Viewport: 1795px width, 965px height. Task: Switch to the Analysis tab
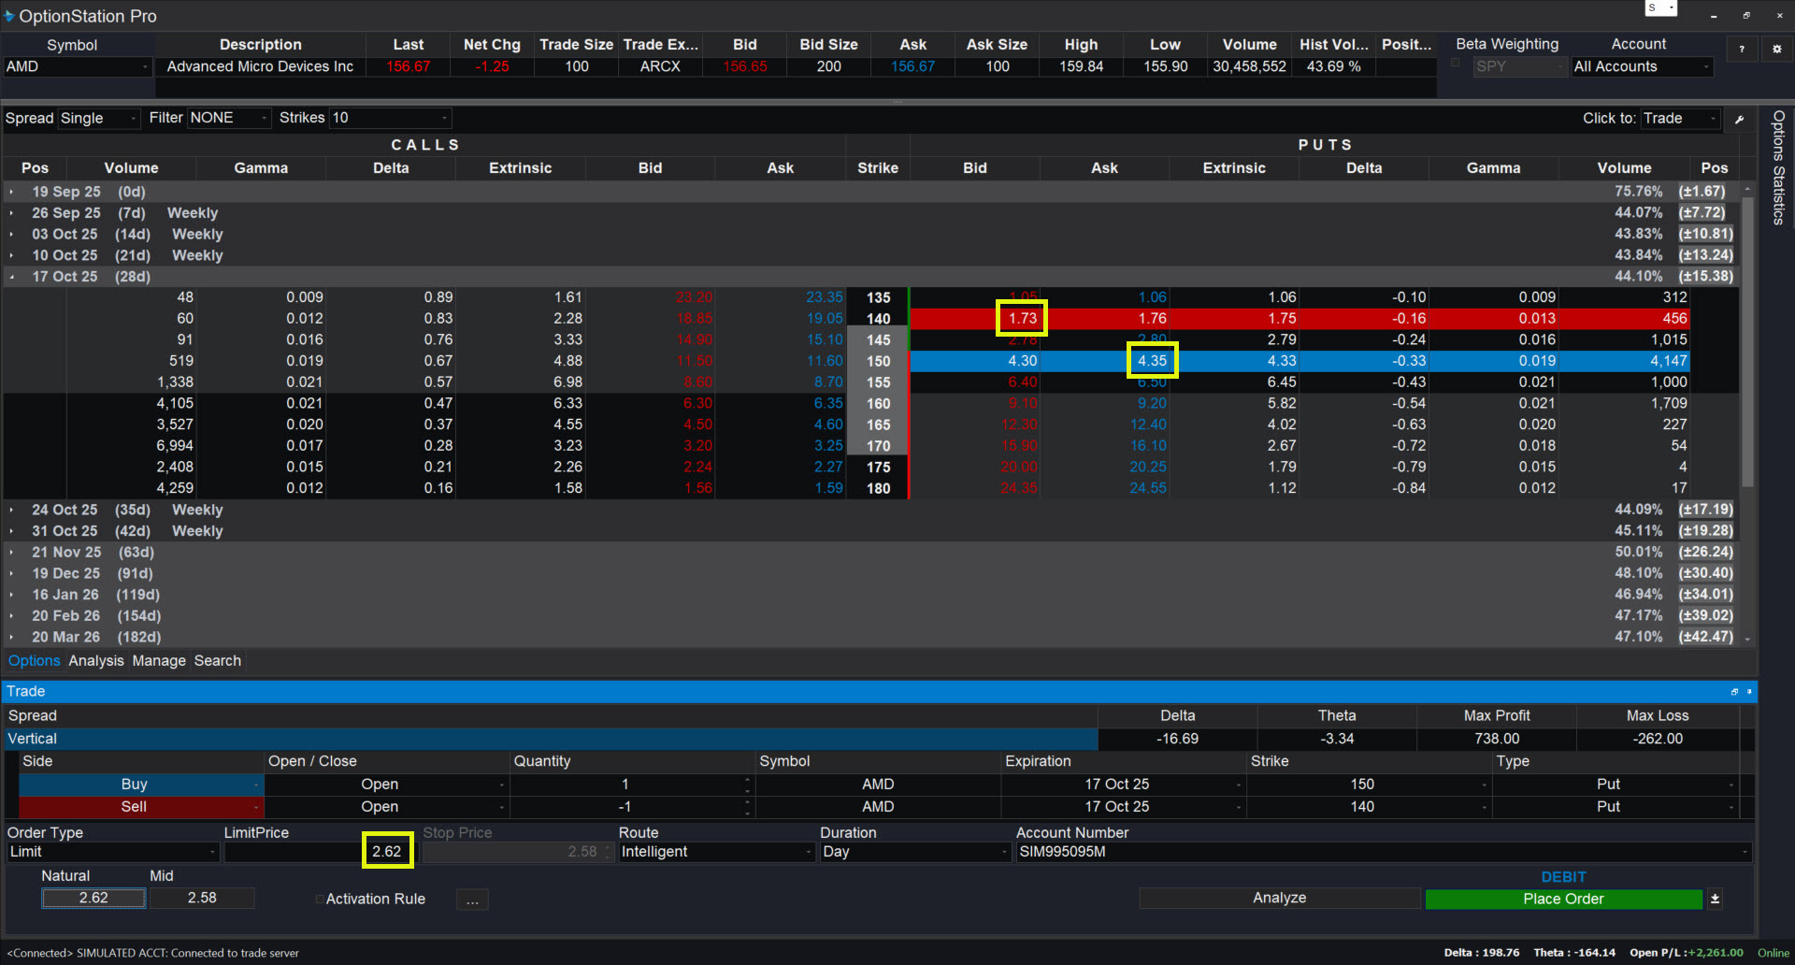95,661
